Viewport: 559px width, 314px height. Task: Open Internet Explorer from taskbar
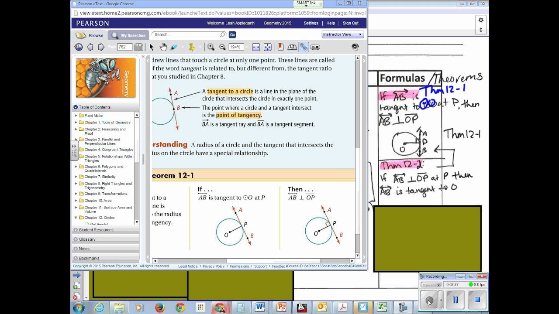tap(100, 307)
